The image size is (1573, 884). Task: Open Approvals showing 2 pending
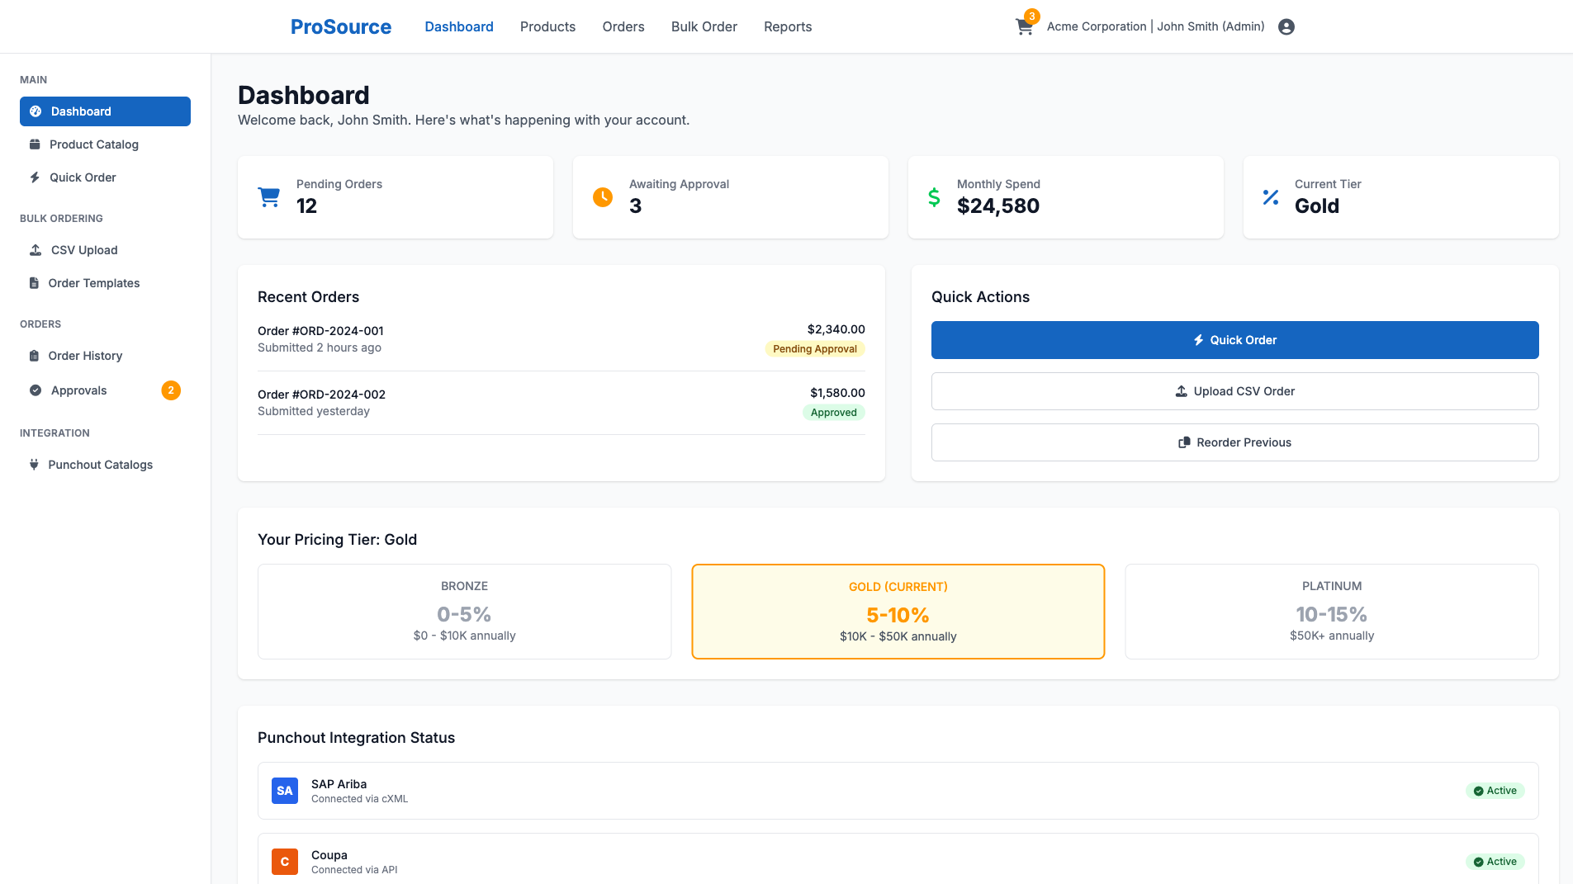(78, 390)
